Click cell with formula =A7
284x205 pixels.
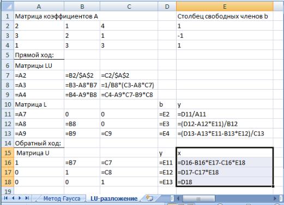(x=39, y=114)
